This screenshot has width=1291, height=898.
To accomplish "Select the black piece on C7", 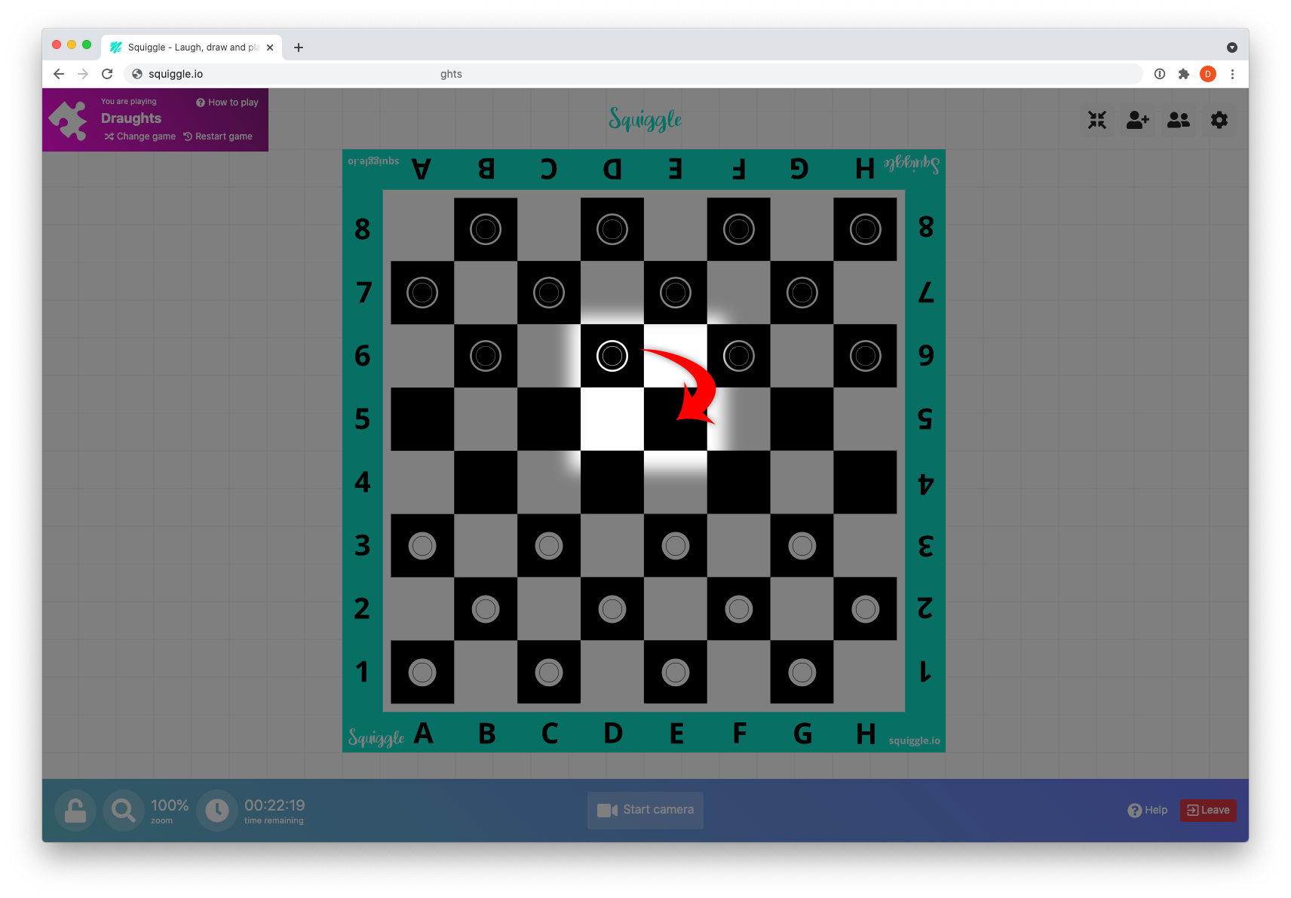I will click(x=549, y=293).
